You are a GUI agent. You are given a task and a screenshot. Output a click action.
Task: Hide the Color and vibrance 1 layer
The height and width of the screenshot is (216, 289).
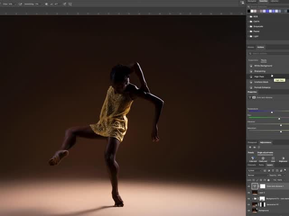pyautogui.click(x=249, y=186)
